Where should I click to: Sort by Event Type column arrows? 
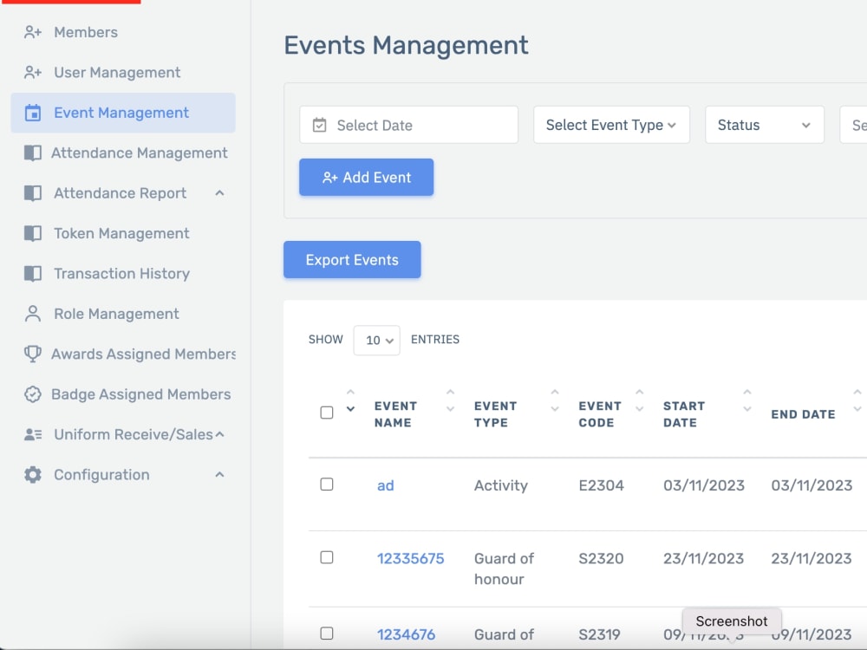coord(555,400)
